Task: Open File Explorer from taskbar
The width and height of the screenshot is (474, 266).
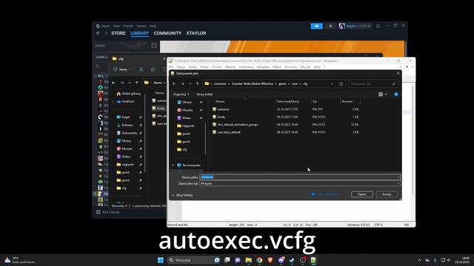Action: (x=249, y=260)
